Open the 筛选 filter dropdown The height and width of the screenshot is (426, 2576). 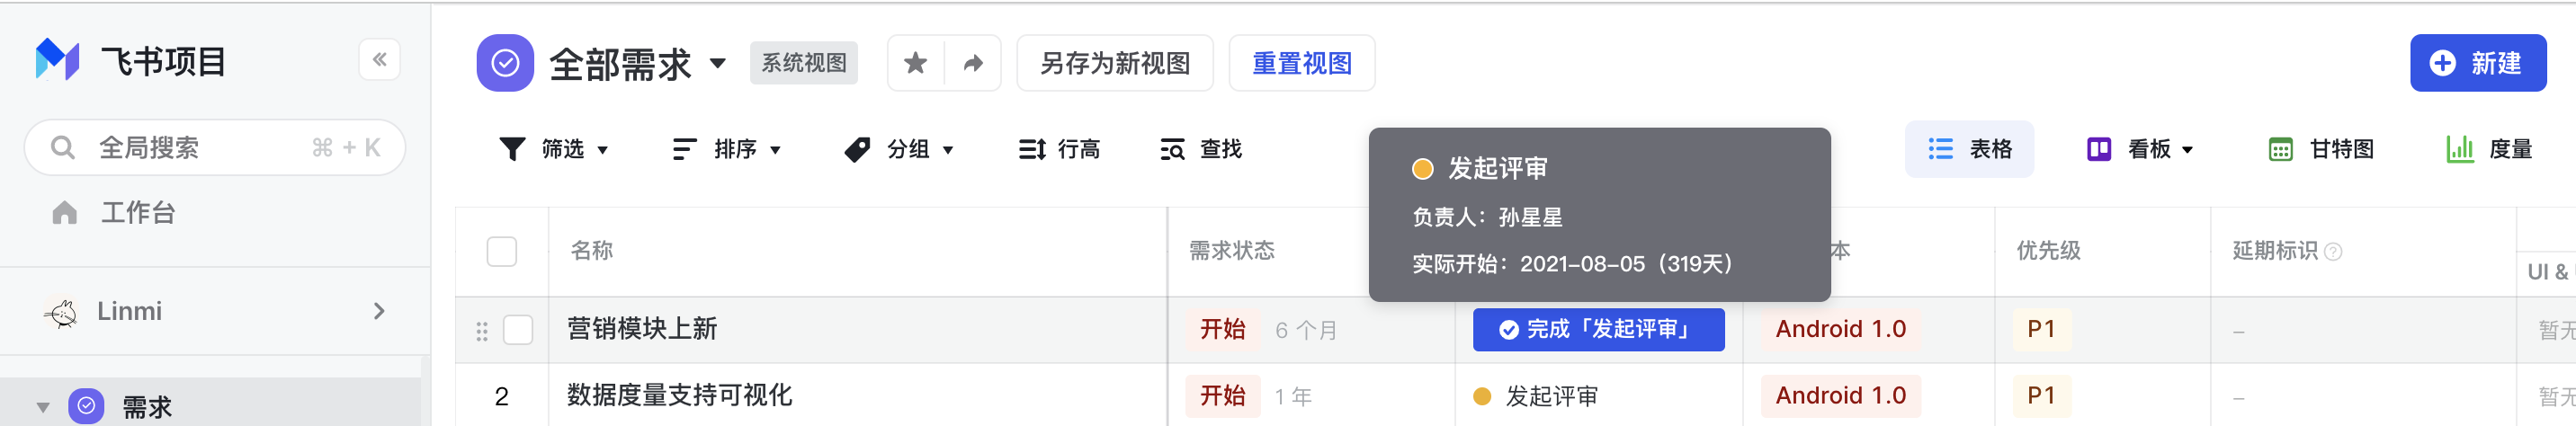pos(553,149)
